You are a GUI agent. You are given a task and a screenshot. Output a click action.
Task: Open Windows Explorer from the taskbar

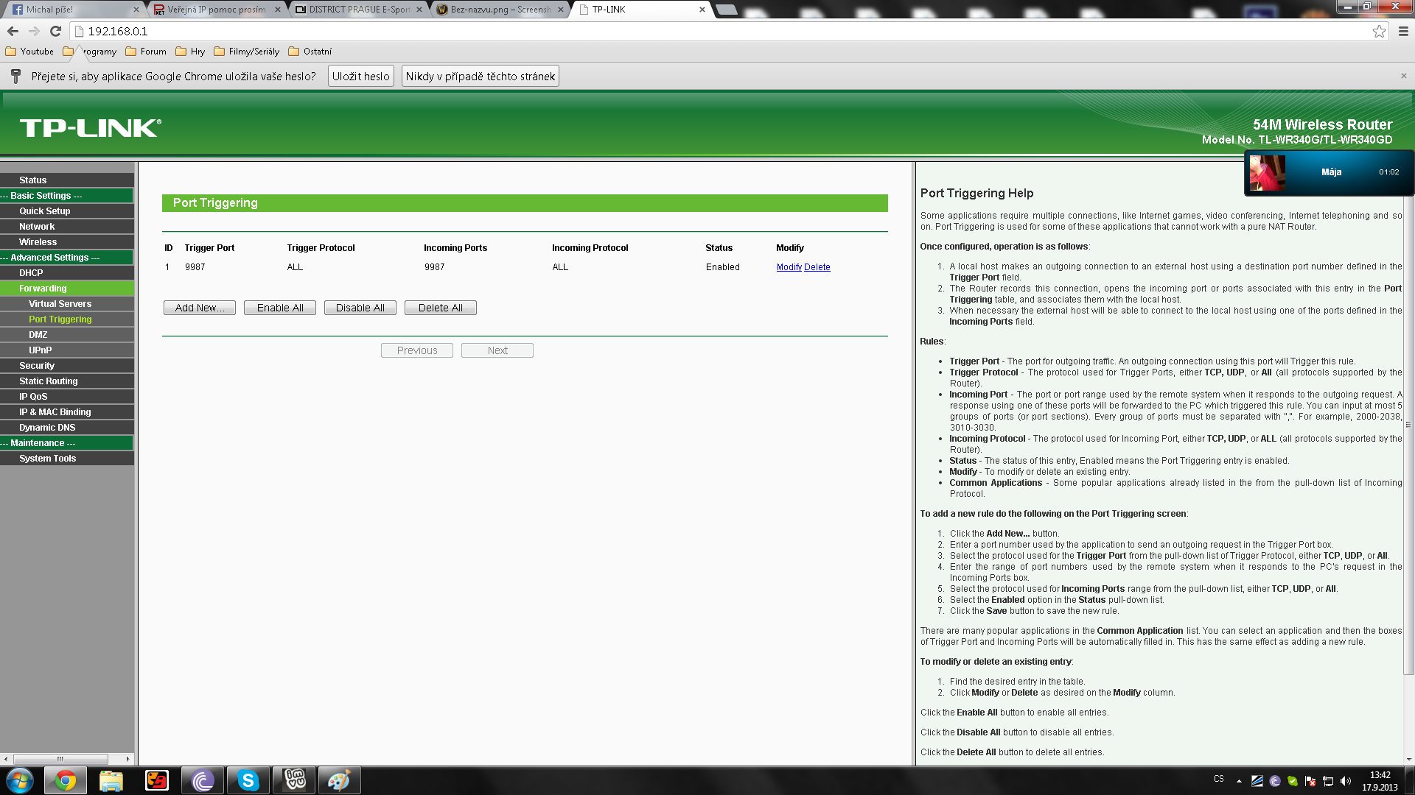click(111, 780)
